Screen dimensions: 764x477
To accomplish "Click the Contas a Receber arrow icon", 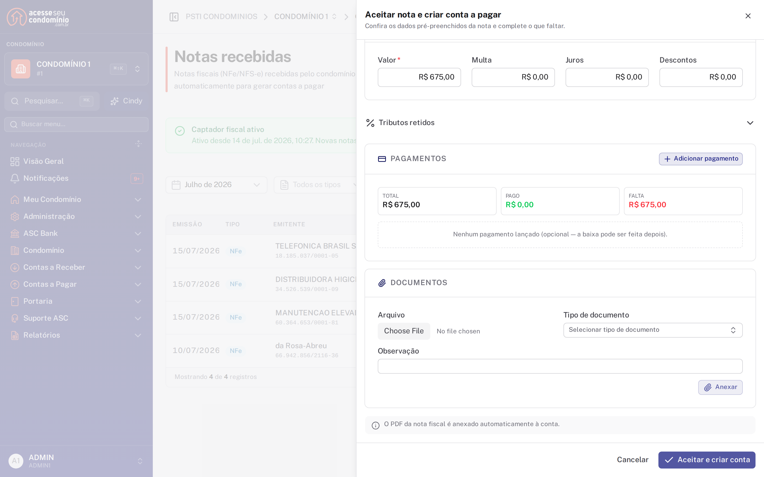I will click(15, 268).
